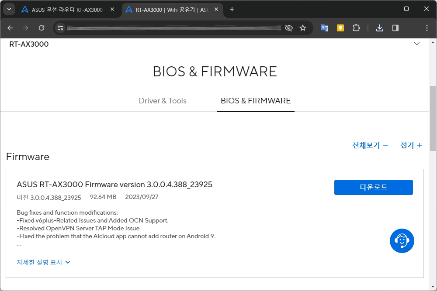
Task: Click 전체보기 to expand all
Action: point(370,145)
